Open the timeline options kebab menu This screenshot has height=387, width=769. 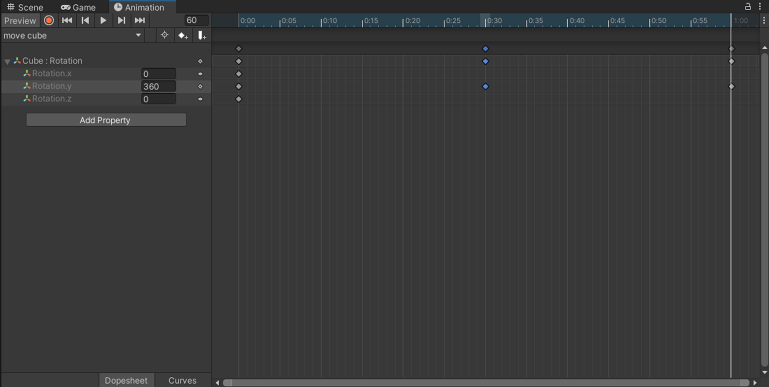764,20
